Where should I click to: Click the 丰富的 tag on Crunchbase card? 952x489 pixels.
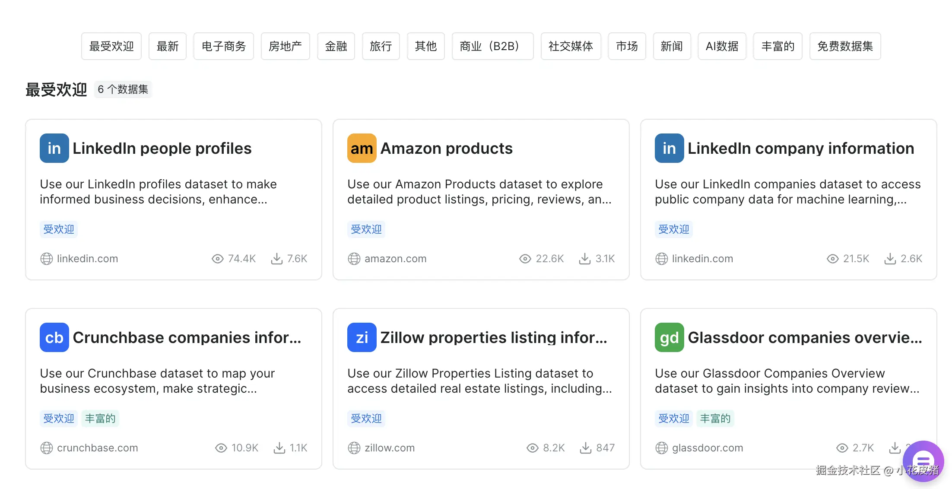(100, 419)
